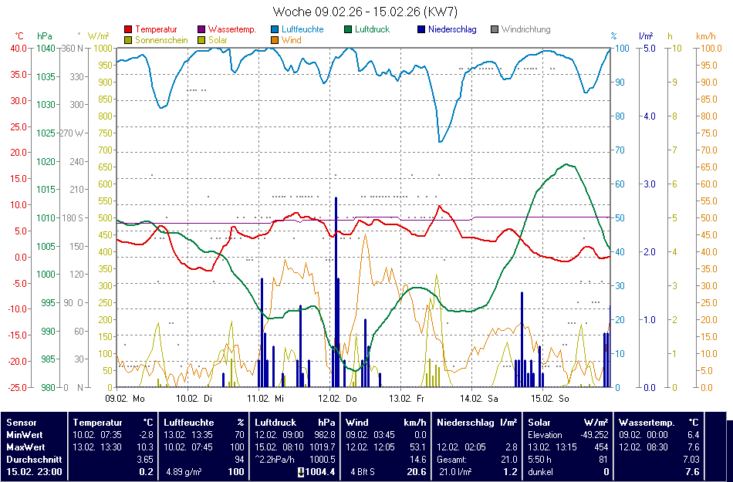
Task: Select the blue Luftfeuchte legend square
Action: click(275, 30)
